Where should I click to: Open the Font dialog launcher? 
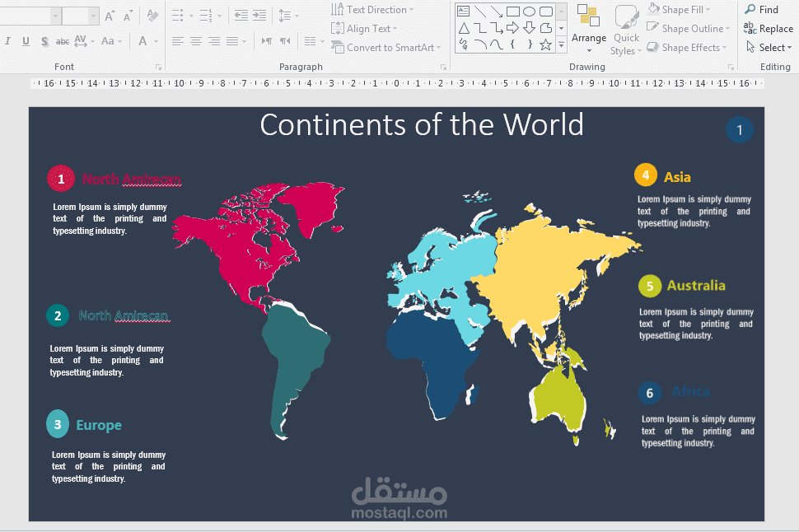tap(158, 67)
